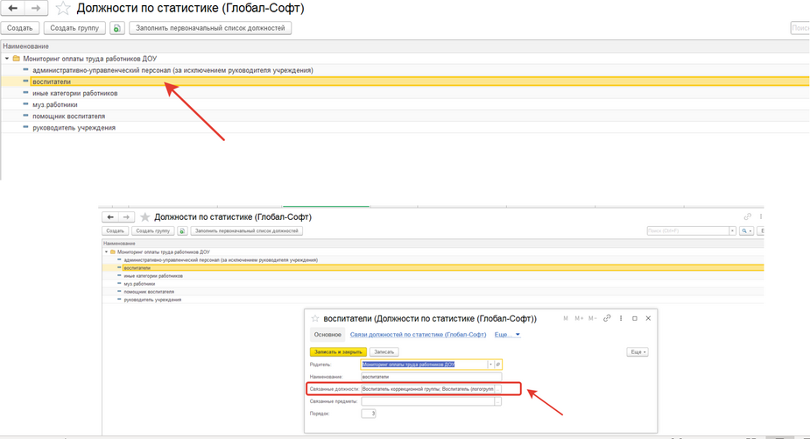Add воспитатели dialog to favorites with star
This screenshot has width=810, height=439.
click(315, 319)
